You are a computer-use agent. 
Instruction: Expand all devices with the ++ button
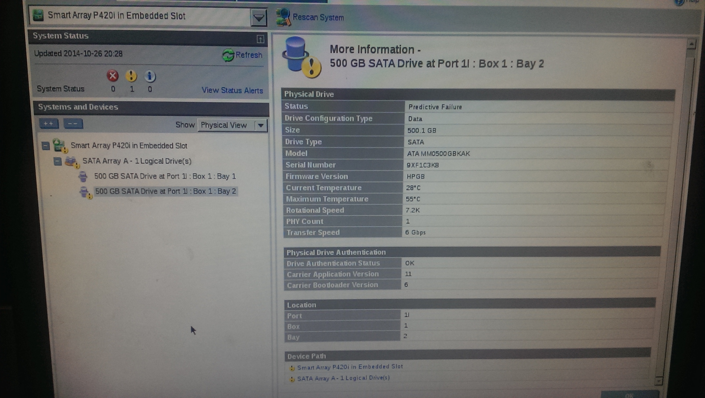click(x=49, y=124)
